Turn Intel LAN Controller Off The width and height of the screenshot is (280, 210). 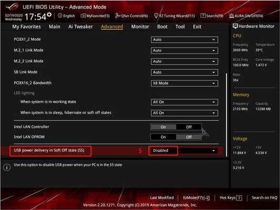coord(189,127)
